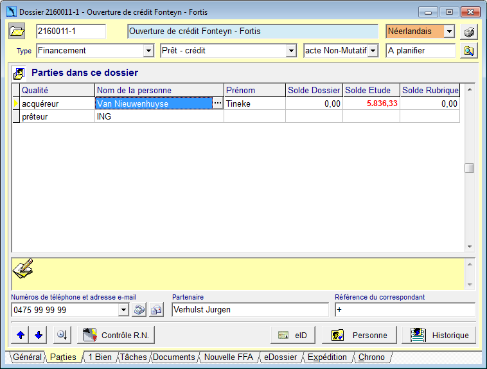
Task: Open the eDossier tab
Action: 281,357
